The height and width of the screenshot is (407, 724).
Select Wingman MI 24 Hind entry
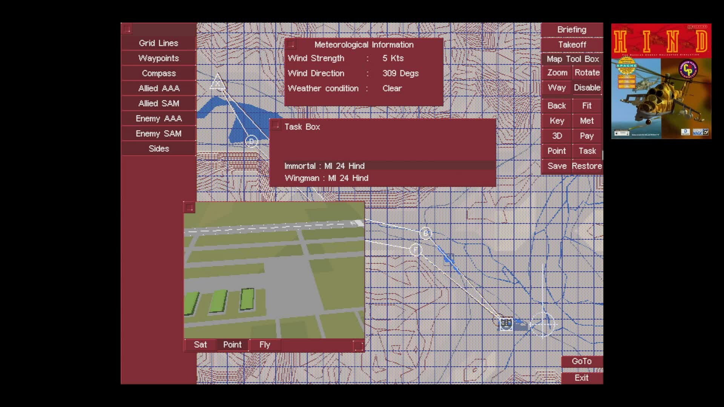pos(326,178)
